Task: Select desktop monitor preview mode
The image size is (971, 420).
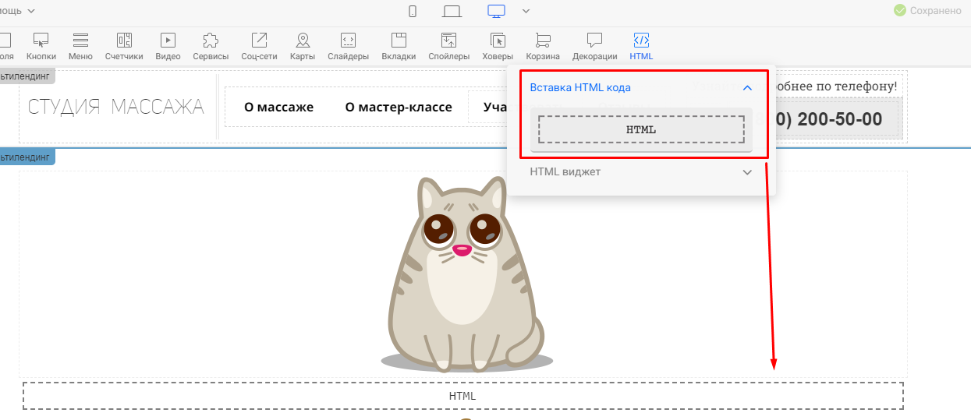Action: (496, 11)
